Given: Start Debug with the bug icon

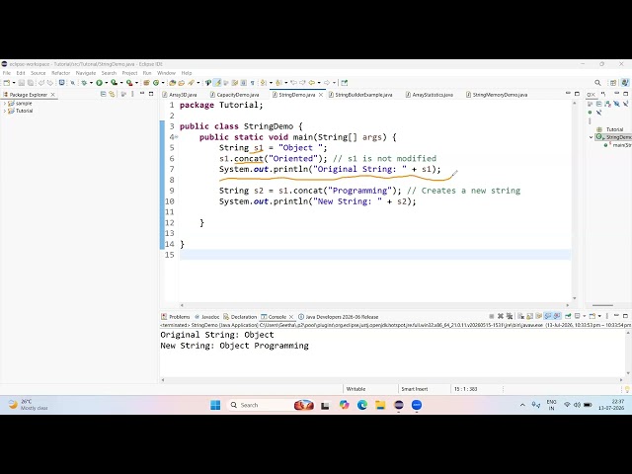Looking at the screenshot, I should pyautogui.click(x=84, y=83).
